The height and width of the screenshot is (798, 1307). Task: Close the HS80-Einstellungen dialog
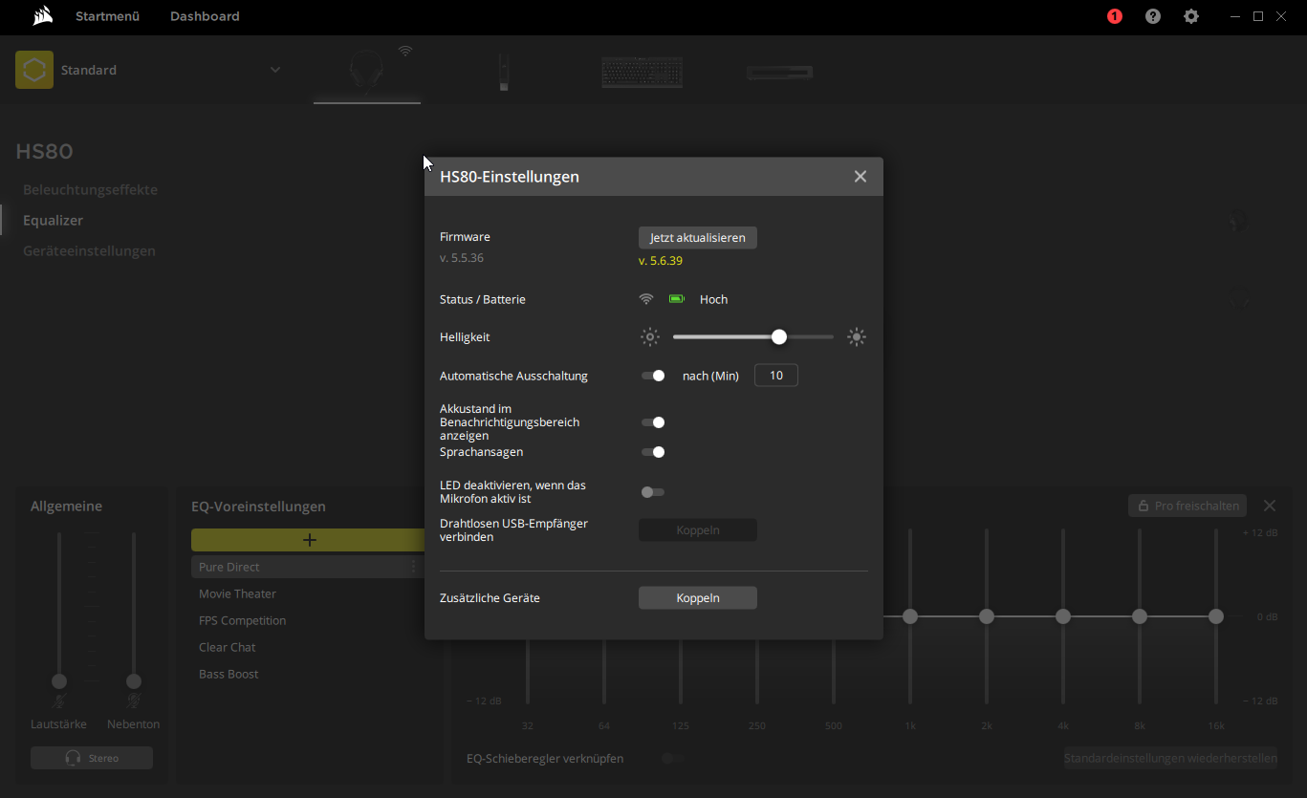point(860,177)
